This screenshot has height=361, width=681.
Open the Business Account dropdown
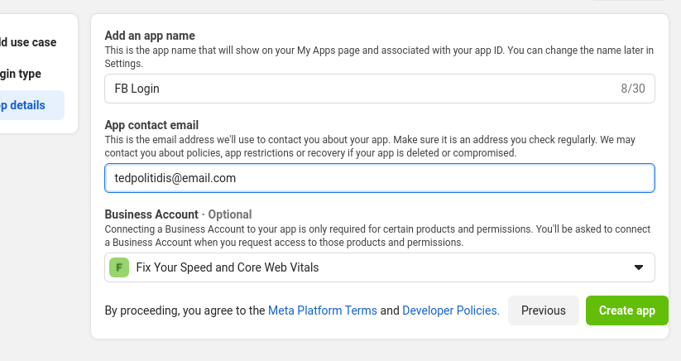380,267
